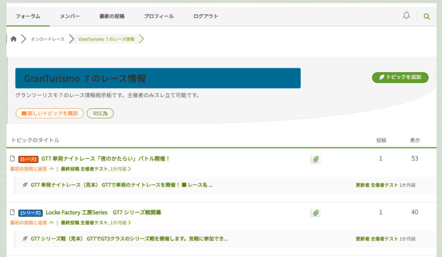The width and height of the screenshot is (442, 257).
Task: Open search with the magnifier icon
Action: [x=426, y=16]
